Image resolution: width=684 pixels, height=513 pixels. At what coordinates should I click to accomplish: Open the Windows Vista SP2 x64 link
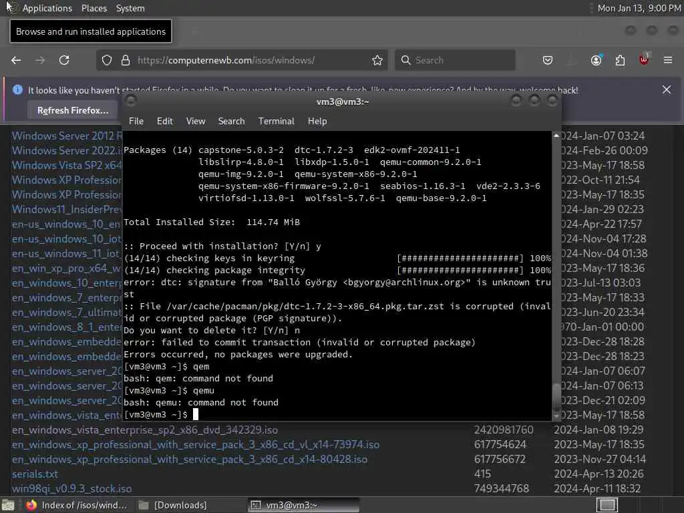67,166
